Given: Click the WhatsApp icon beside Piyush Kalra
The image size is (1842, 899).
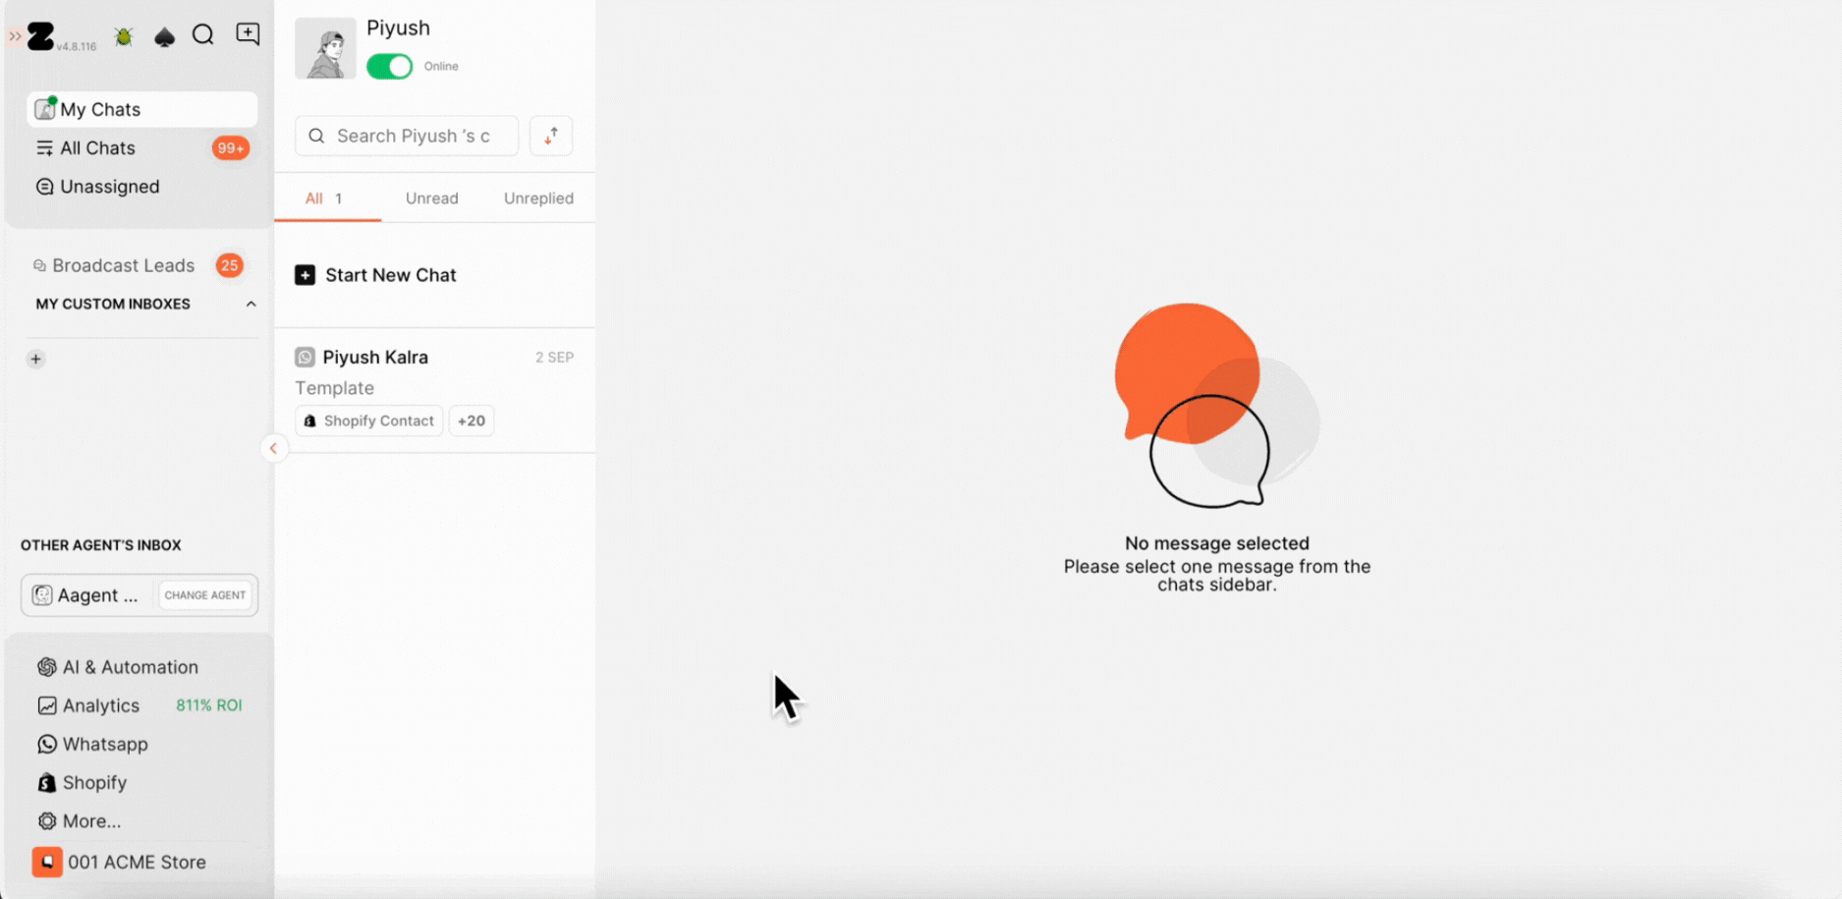Looking at the screenshot, I should tap(306, 358).
